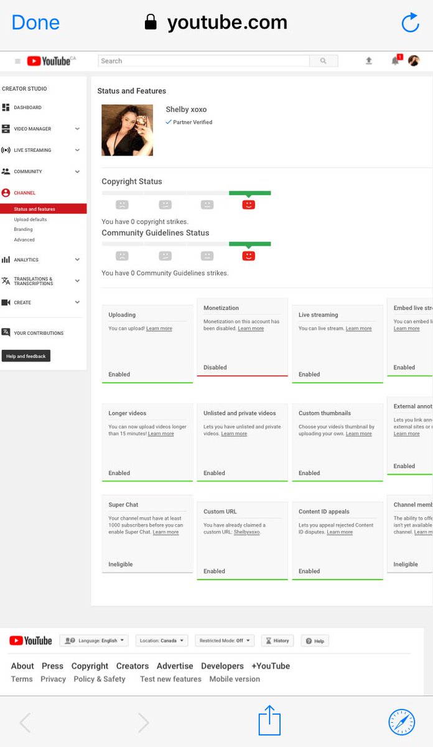Open Learn more under Custom thumbnails
Image resolution: width=433 pixels, height=747 pixels.
[359, 434]
